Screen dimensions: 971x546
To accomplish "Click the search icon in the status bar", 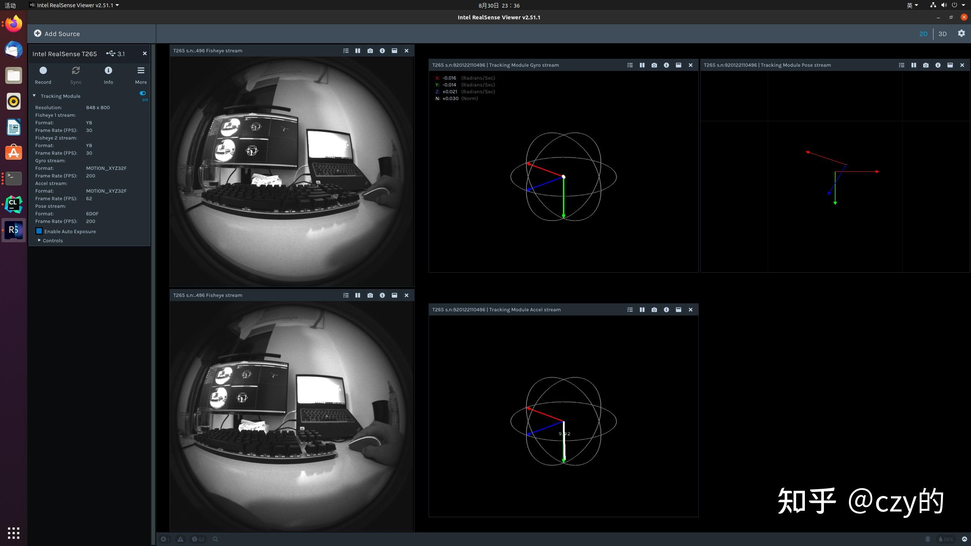I will [215, 539].
